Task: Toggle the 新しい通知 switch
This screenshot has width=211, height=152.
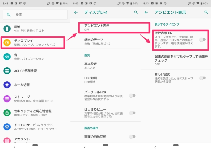Action: point(203,78)
